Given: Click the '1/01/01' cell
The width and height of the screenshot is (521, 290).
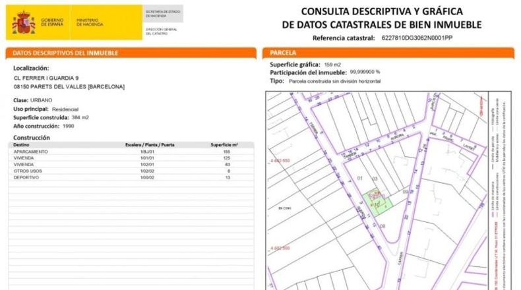Looking at the screenshot, I should click(147, 158).
